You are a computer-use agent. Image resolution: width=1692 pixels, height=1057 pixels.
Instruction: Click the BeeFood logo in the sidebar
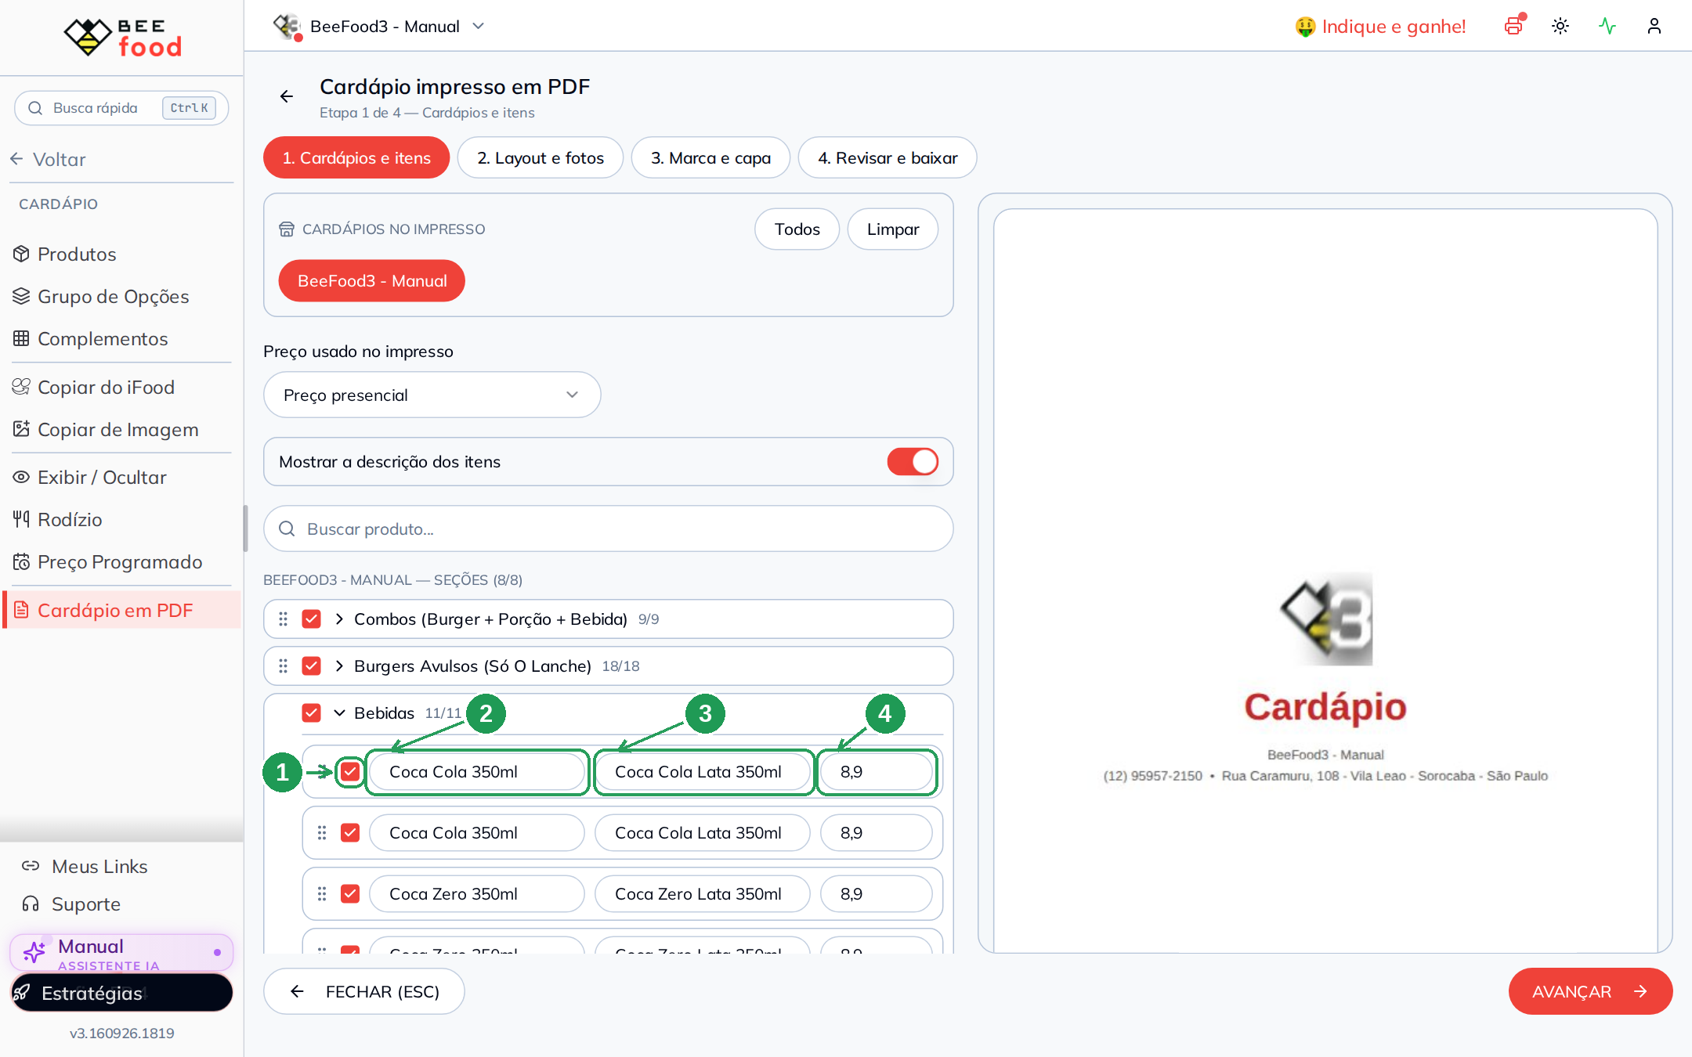click(x=122, y=37)
